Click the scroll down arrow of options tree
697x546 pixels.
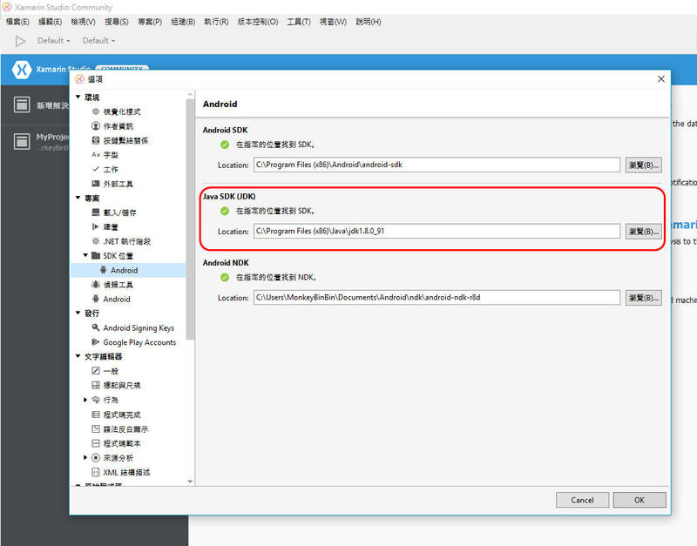coord(190,482)
